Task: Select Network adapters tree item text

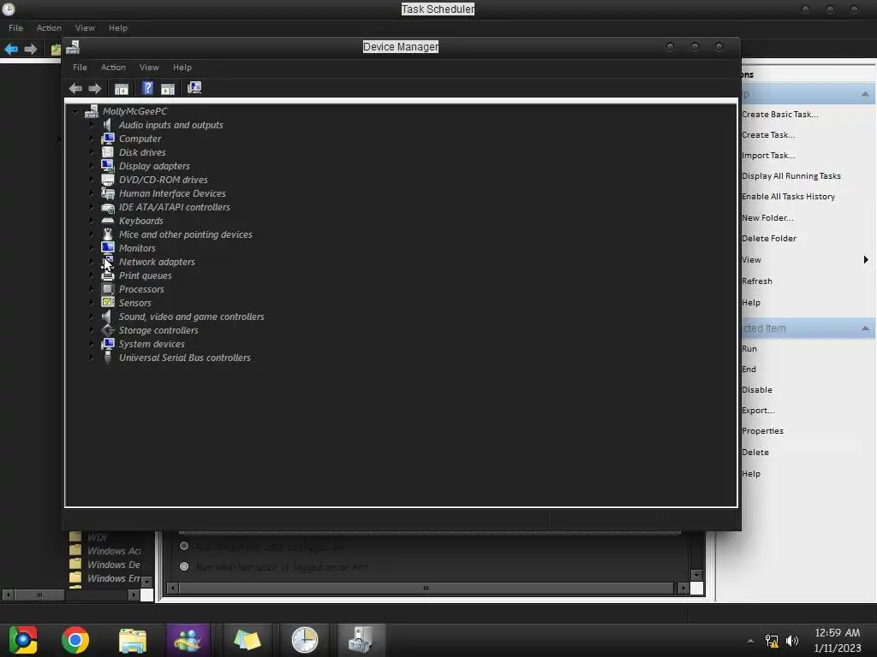Action: coord(157,262)
